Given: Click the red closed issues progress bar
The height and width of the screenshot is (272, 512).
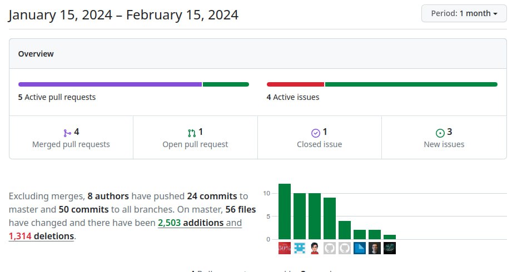Looking at the screenshot, I should pos(295,84).
